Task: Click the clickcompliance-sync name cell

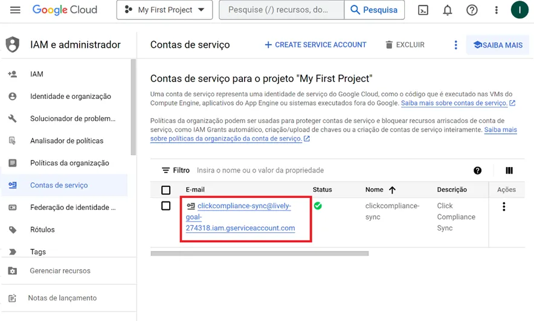Action: [x=392, y=211]
